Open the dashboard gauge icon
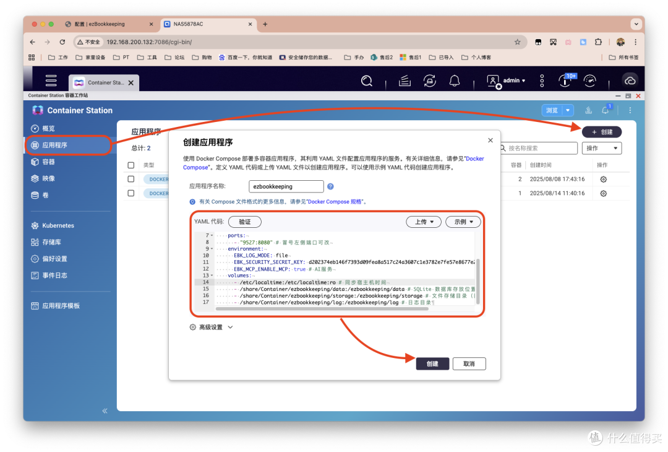 pyautogui.click(x=590, y=80)
